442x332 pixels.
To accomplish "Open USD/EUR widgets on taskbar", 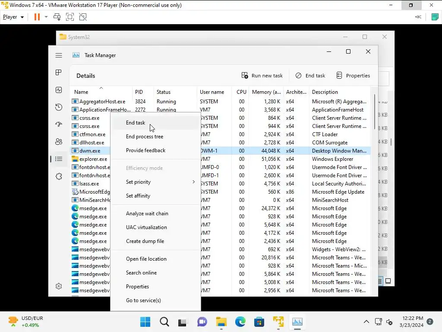I will point(25,322).
